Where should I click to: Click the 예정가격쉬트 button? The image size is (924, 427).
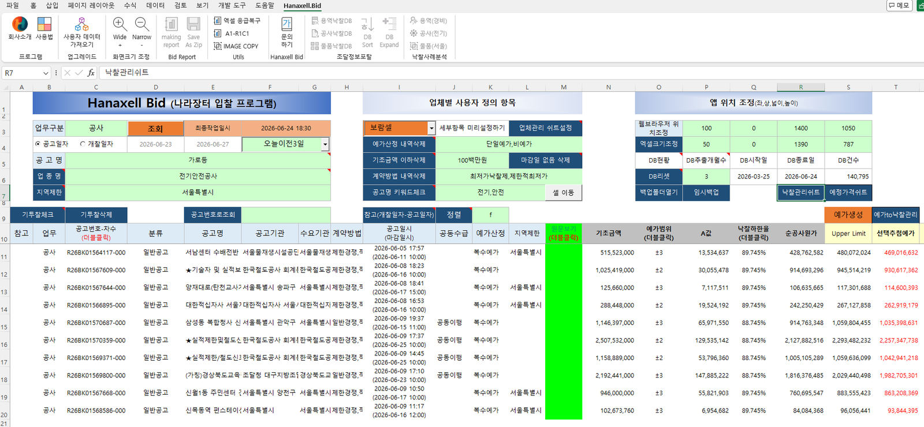click(x=848, y=192)
